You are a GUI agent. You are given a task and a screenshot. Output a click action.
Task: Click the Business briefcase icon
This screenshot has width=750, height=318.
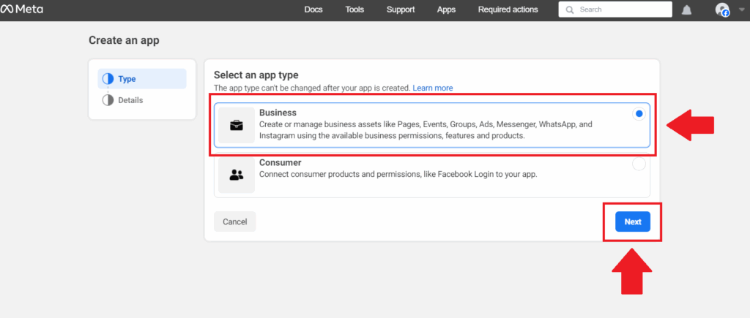coord(237,126)
